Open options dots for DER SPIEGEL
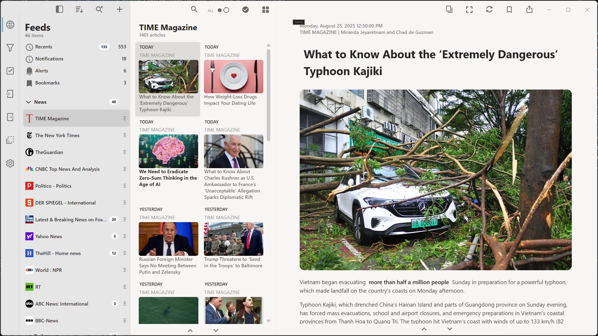Screen dimensions: 598x336 pos(125,203)
